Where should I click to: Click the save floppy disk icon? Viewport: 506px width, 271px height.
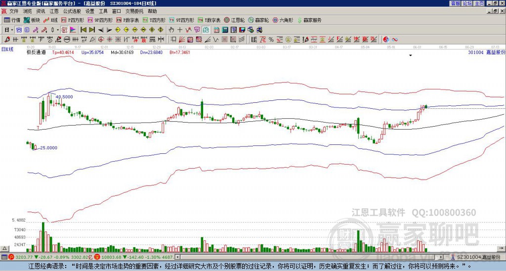click(x=242, y=30)
